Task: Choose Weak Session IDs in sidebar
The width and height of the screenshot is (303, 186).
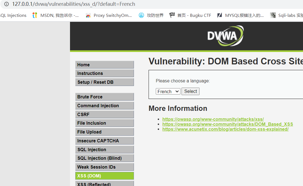Action: point(104,167)
